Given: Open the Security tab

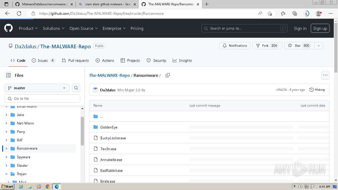Looking at the screenshot, I should (156, 60).
